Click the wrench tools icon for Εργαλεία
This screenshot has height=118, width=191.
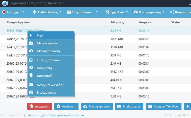click(x=107, y=12)
